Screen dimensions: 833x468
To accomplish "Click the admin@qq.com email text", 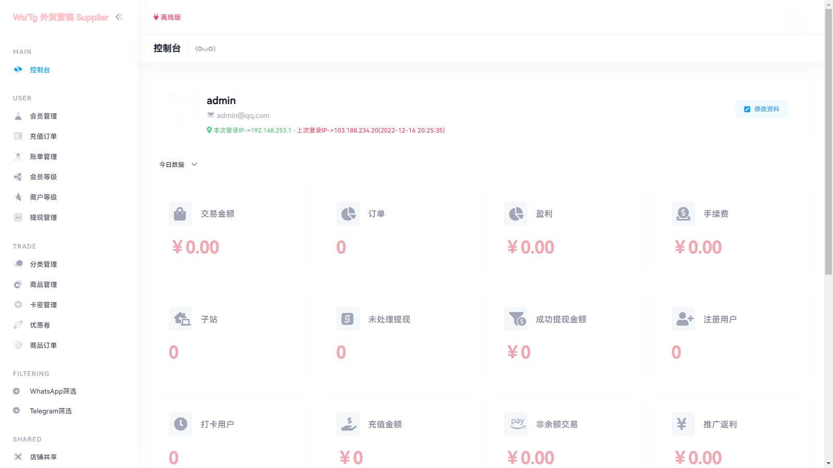I will (x=243, y=115).
